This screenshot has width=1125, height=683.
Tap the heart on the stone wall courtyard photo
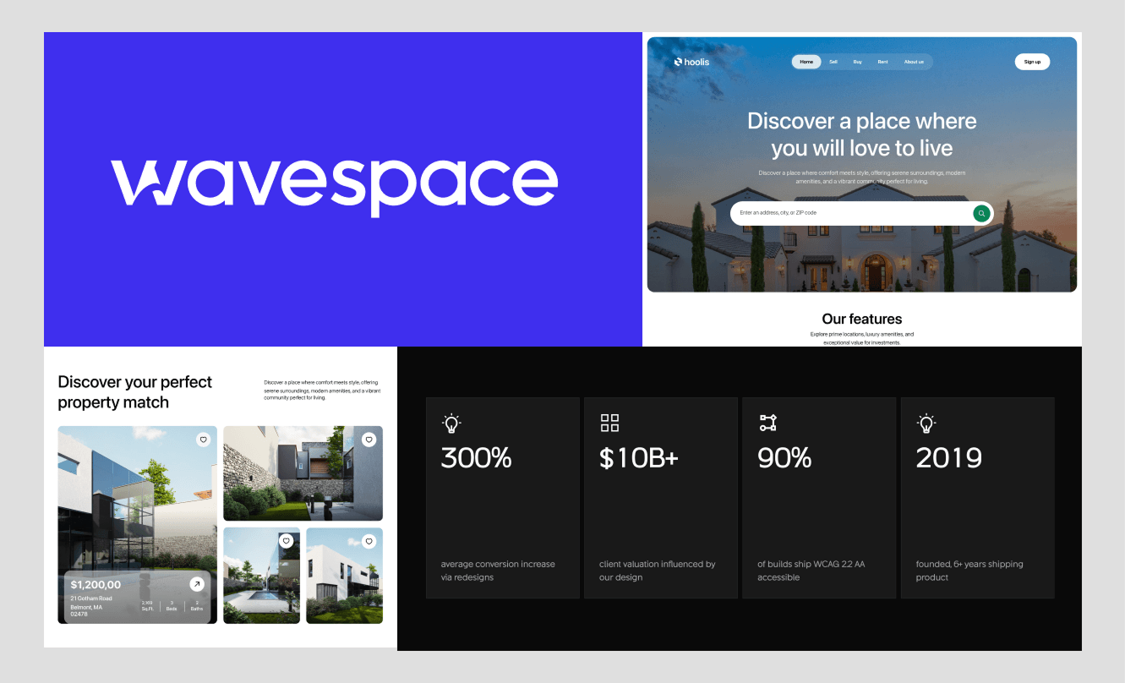tap(369, 440)
